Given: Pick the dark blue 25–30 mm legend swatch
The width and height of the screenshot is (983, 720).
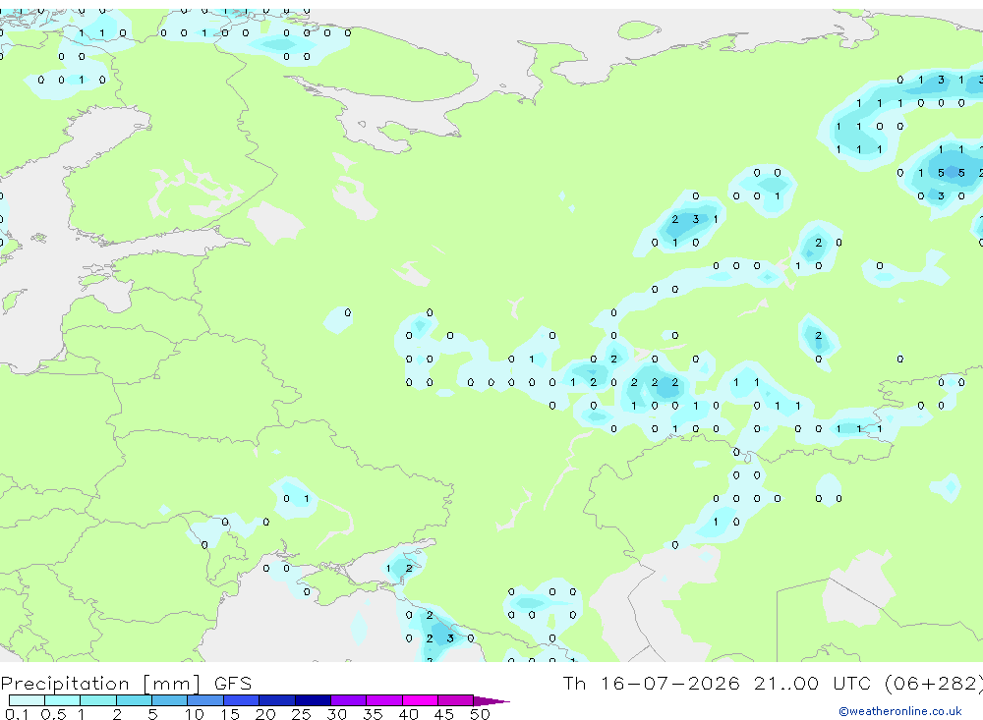Looking at the screenshot, I should (x=313, y=700).
